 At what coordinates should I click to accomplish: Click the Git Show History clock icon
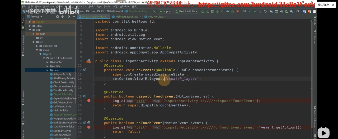pyautogui.click(x=260, y=11)
